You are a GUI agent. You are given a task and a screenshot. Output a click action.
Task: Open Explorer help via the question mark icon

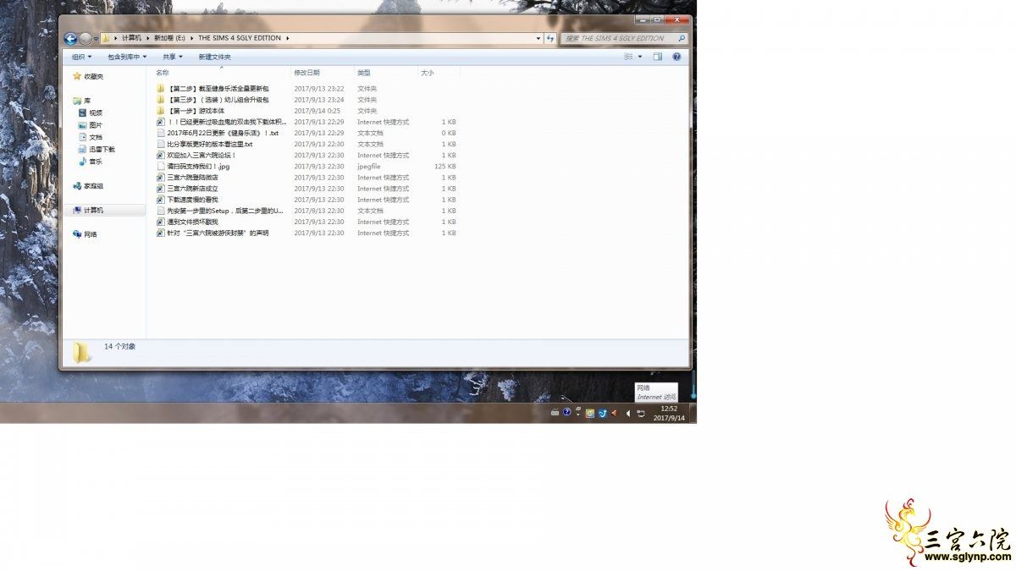click(676, 57)
